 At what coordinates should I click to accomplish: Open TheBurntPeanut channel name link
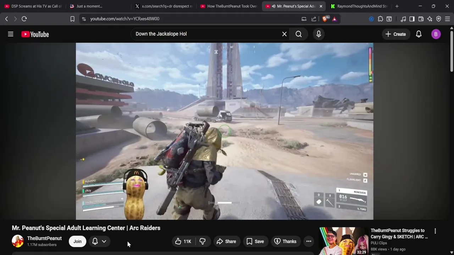[44, 238]
